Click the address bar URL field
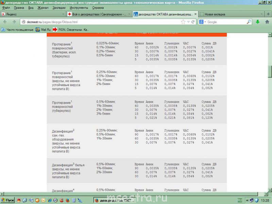Image resolution: width=272 pixels, height=204 pixels. pyautogui.click(x=102, y=22)
